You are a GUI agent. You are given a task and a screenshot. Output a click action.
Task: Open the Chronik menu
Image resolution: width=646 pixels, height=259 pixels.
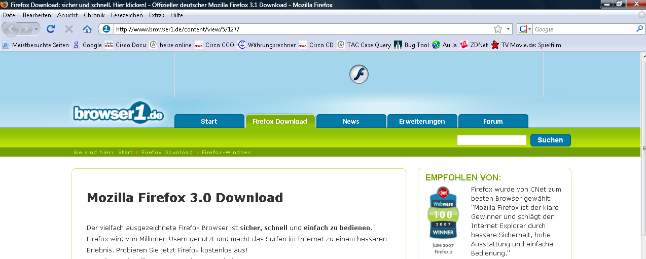94,15
